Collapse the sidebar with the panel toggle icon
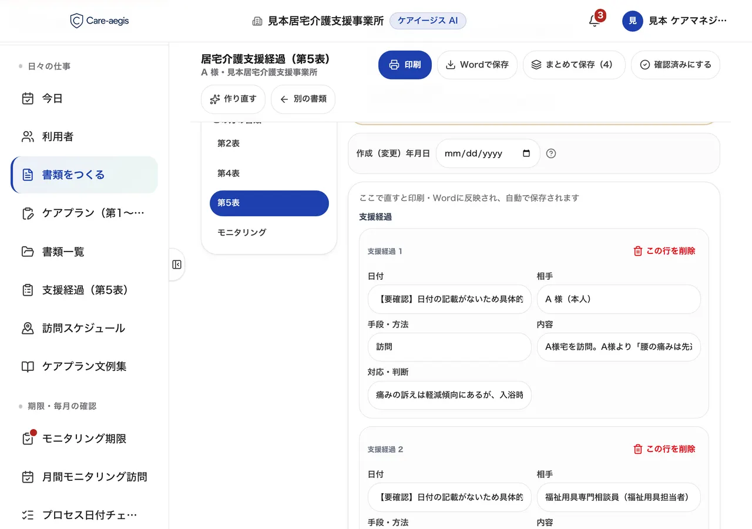The image size is (752, 529). (x=177, y=264)
